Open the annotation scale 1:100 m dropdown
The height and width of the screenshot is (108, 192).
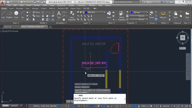pyautogui.click(x=145, y=106)
